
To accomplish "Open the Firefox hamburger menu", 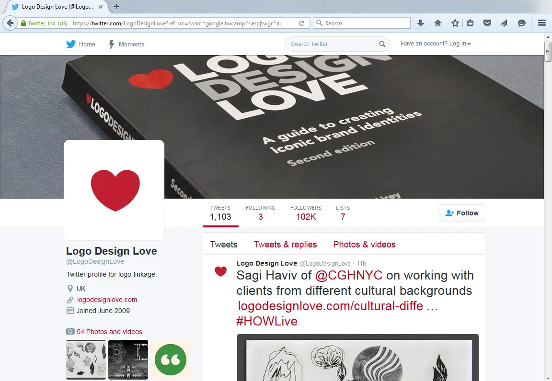I will pyautogui.click(x=542, y=23).
